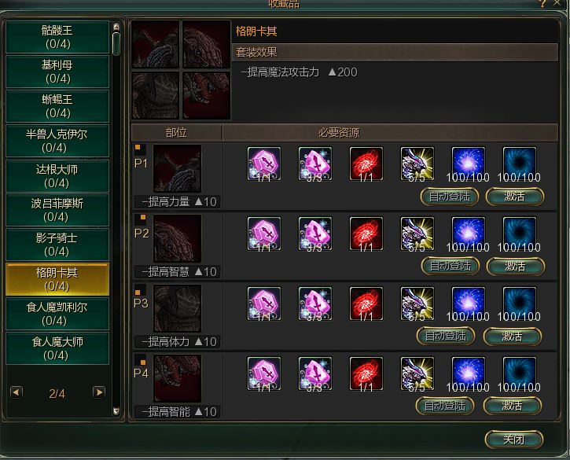This screenshot has width=570, height=460.
Task: Click 激活 button for P1 part
Action: point(515,197)
